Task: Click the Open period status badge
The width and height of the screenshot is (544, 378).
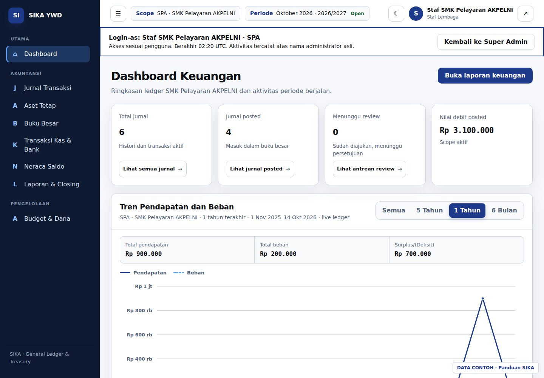Action: pos(357,14)
